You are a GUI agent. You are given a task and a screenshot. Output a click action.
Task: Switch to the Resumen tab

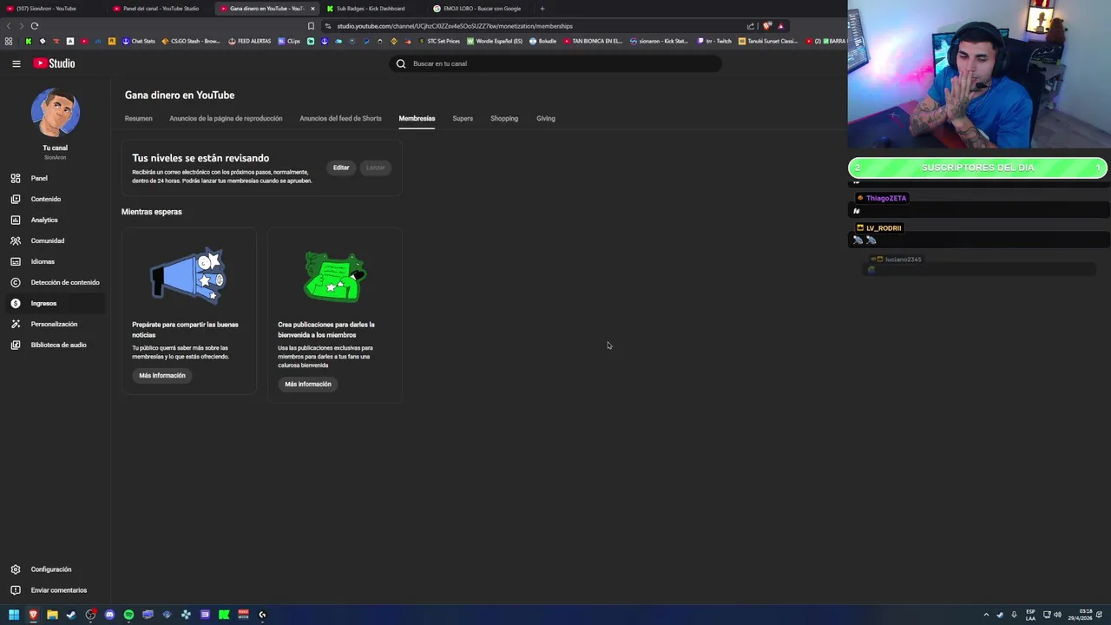[138, 118]
